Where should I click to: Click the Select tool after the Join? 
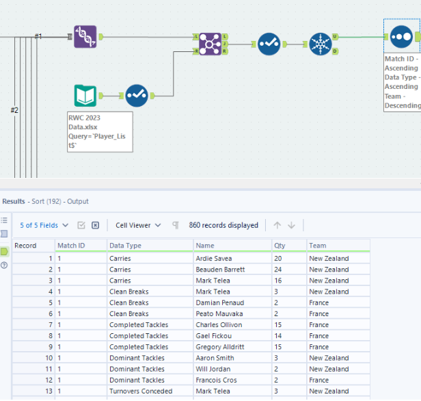click(x=269, y=44)
